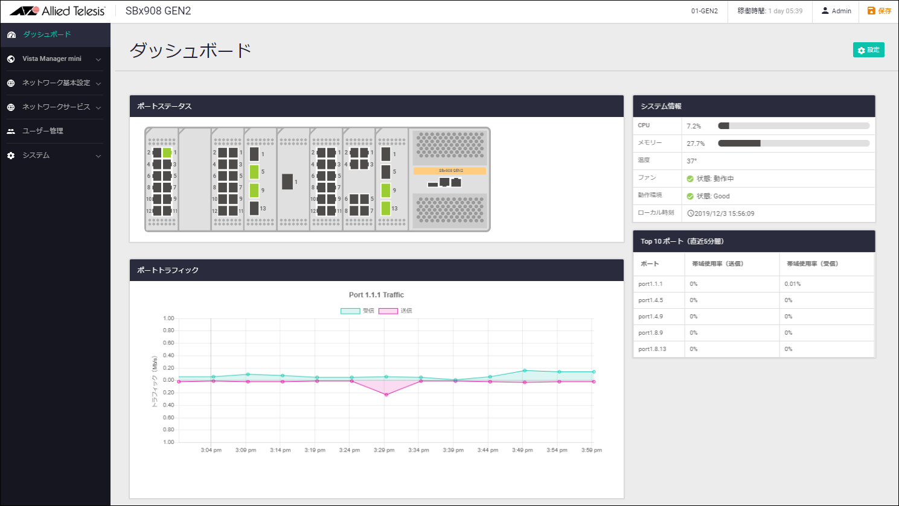This screenshot has height=506, width=899.
Task: Select green port 1 on first switch module
Action: [167, 153]
